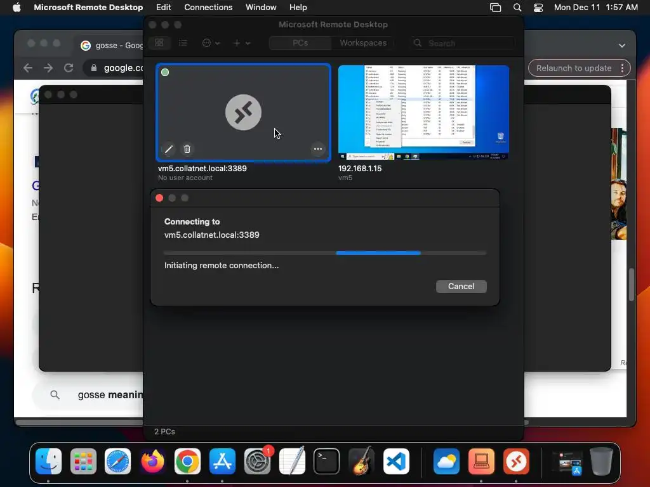Go back in the Chrome window
This screenshot has width=650, height=487.
click(x=28, y=68)
